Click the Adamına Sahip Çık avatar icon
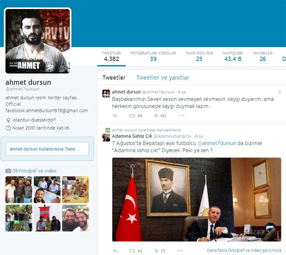 click(106, 138)
